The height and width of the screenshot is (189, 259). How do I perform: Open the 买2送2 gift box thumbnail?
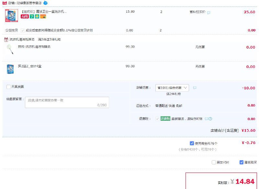click(x=10, y=69)
